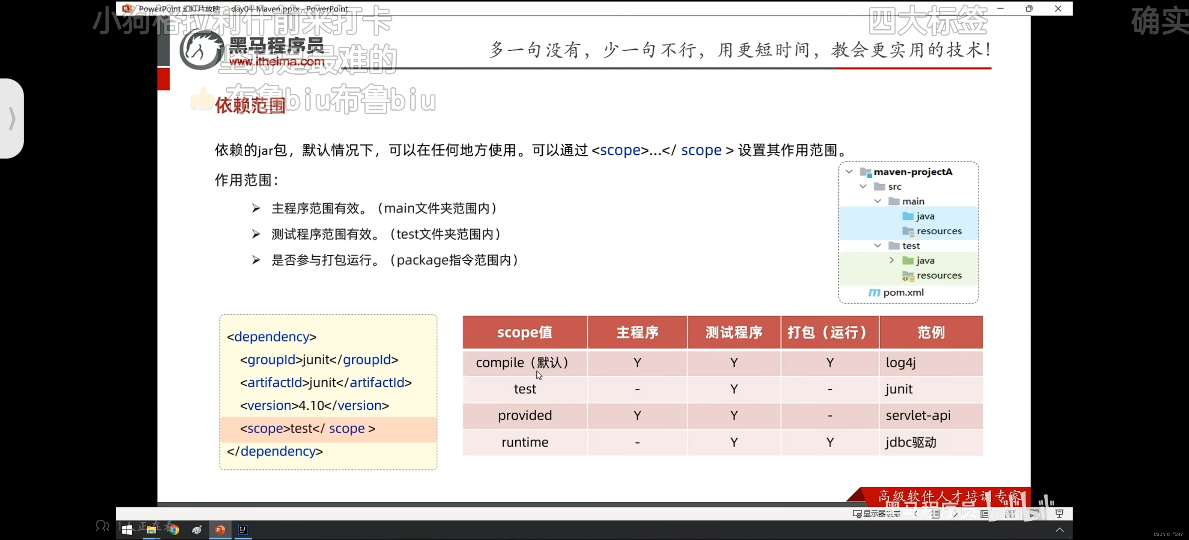The width and height of the screenshot is (1189, 540).
Task: Open 显示器设置 display settings
Action: tap(876, 514)
